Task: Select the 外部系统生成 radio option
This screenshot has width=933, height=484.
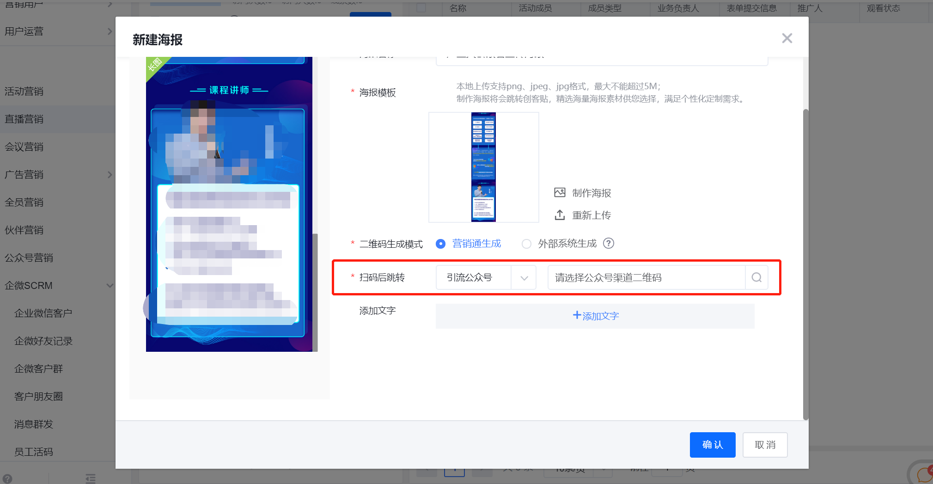Action: coord(526,244)
